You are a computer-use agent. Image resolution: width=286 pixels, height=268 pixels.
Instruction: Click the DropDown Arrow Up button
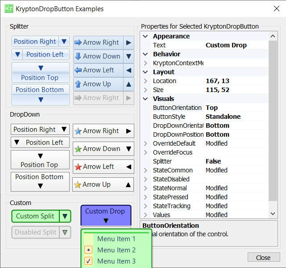[103, 184]
